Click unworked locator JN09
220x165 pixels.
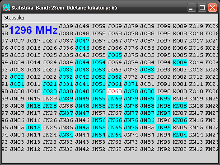[17, 99]
